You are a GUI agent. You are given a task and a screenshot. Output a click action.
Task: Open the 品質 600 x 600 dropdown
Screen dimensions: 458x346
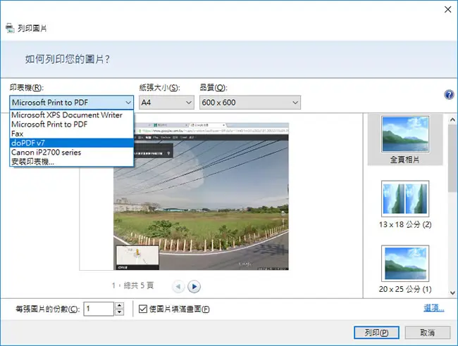250,103
